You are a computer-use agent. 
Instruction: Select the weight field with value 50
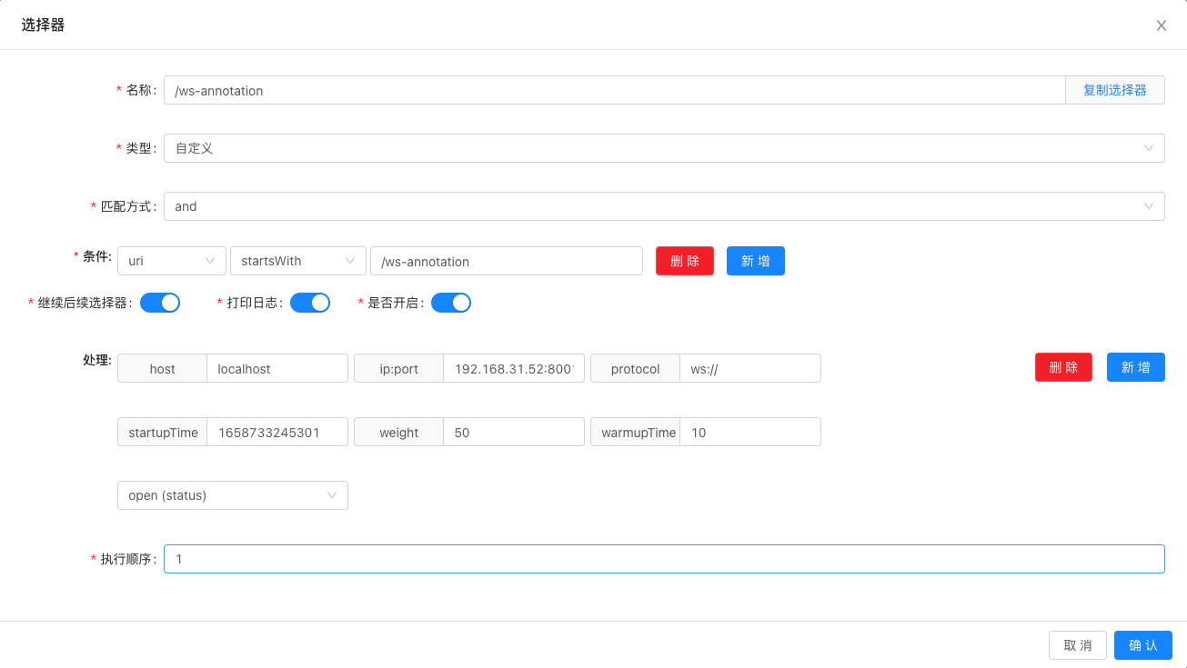click(x=513, y=432)
